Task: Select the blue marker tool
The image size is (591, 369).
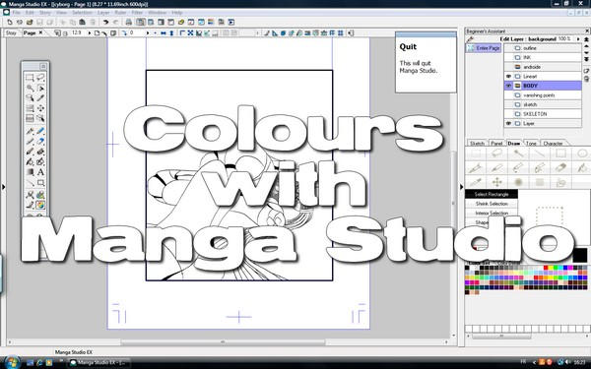Action: [40, 131]
